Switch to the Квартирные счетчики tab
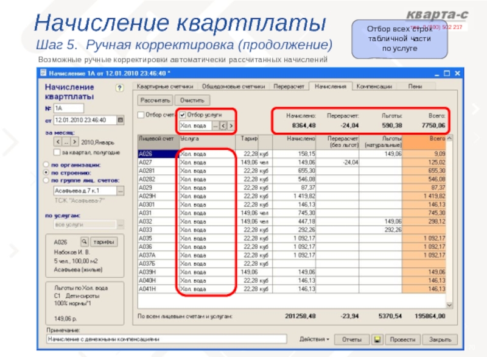 [x=165, y=87]
